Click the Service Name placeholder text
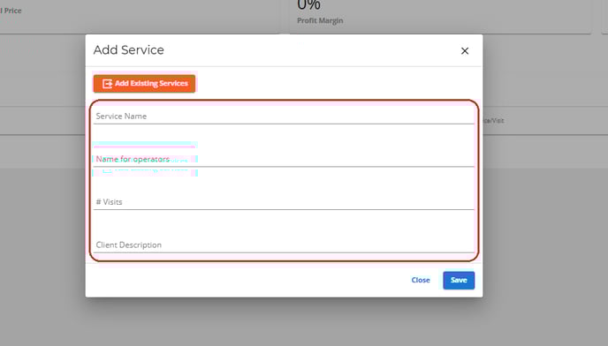Image resolution: width=608 pixels, height=346 pixels. click(x=121, y=117)
